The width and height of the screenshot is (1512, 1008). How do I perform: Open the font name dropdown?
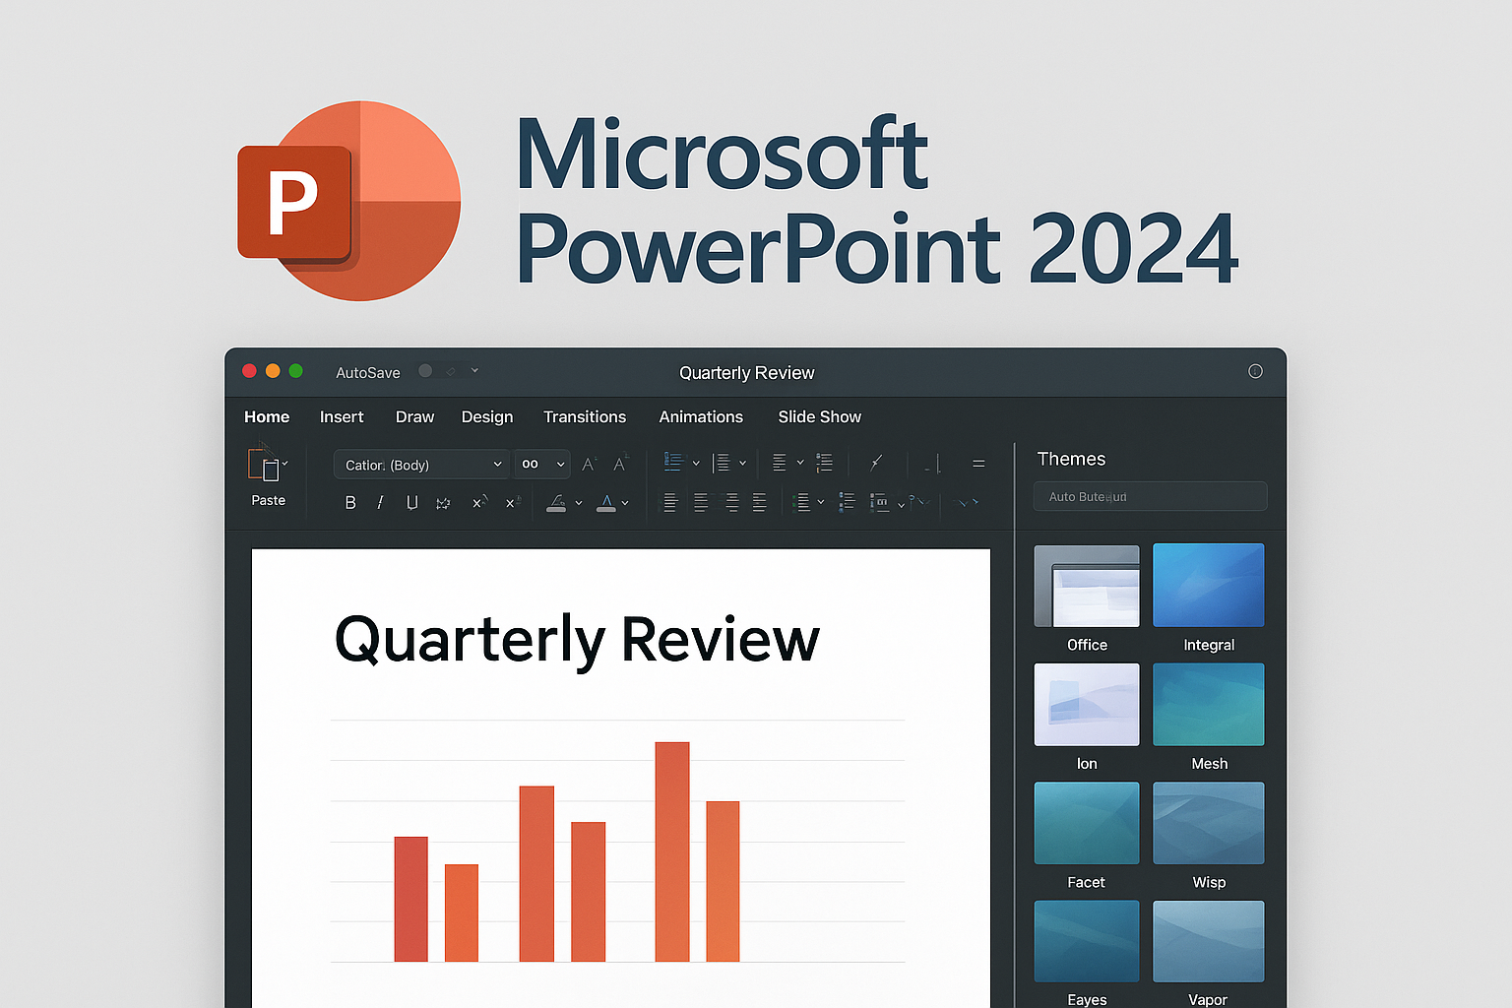pyautogui.click(x=497, y=465)
